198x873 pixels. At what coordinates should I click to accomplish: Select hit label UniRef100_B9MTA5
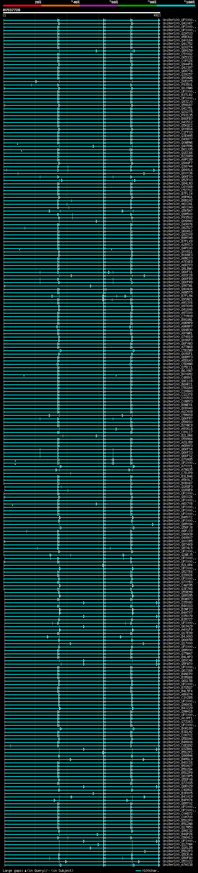click(x=178, y=238)
